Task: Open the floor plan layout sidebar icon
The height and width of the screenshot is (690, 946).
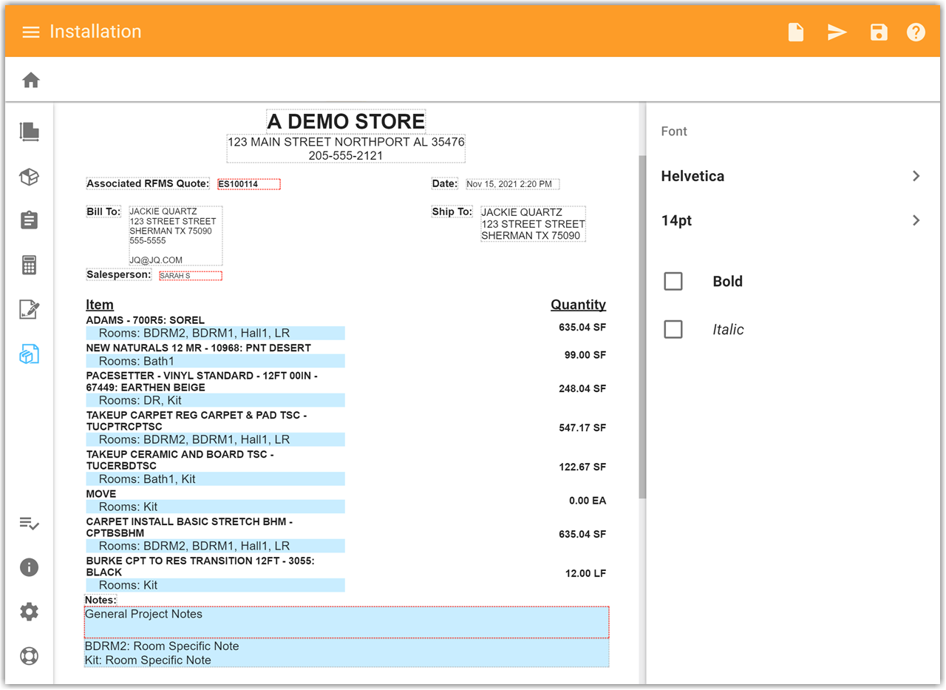Action: tap(30, 132)
